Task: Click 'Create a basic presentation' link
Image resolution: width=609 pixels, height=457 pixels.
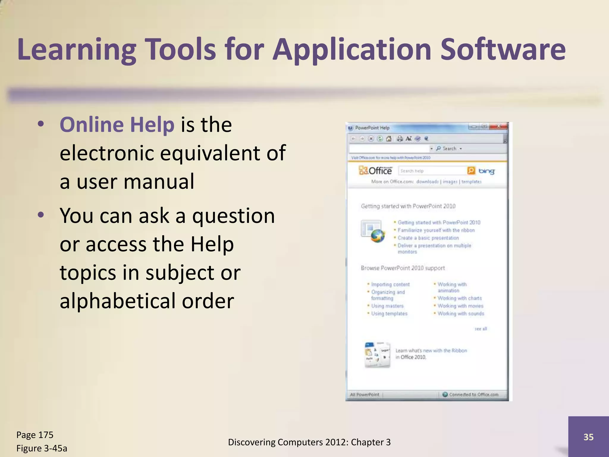Action: point(428,238)
